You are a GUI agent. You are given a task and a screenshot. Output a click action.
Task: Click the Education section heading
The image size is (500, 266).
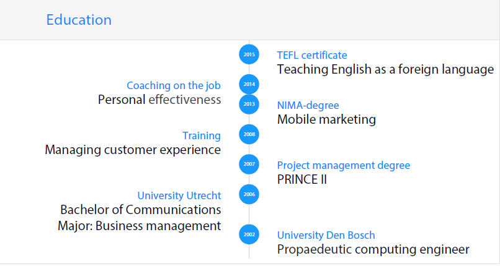click(79, 20)
